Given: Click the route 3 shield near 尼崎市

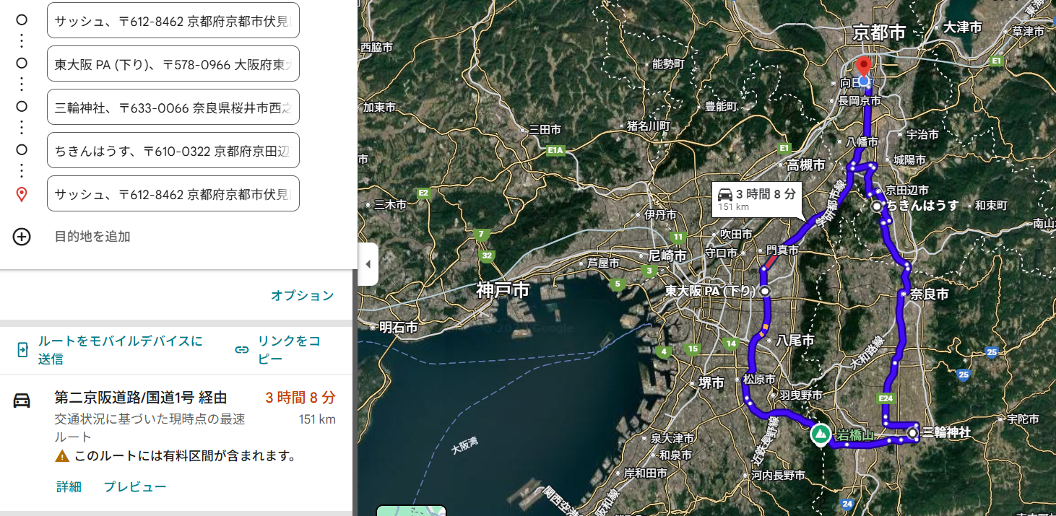Looking at the screenshot, I should coord(650,271).
